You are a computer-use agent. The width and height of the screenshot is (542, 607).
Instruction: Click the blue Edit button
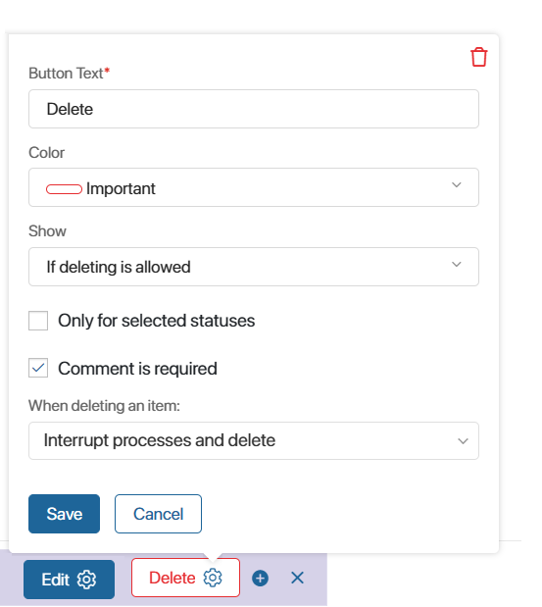69,580
